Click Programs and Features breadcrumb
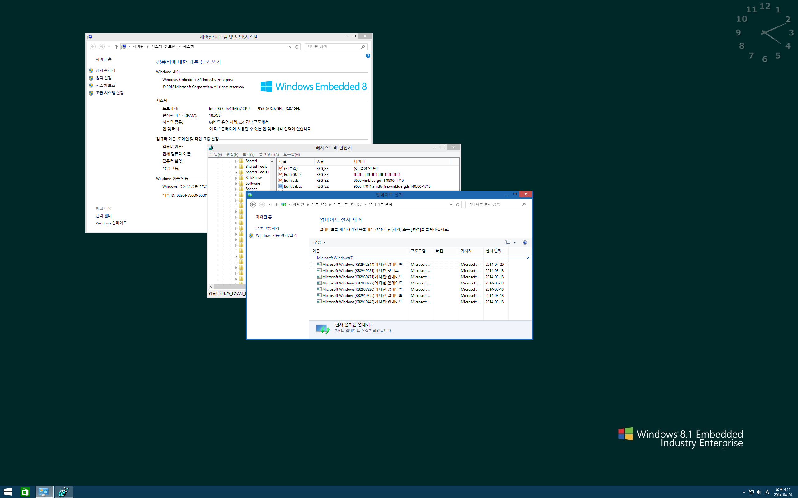This screenshot has width=798, height=498. (x=347, y=204)
